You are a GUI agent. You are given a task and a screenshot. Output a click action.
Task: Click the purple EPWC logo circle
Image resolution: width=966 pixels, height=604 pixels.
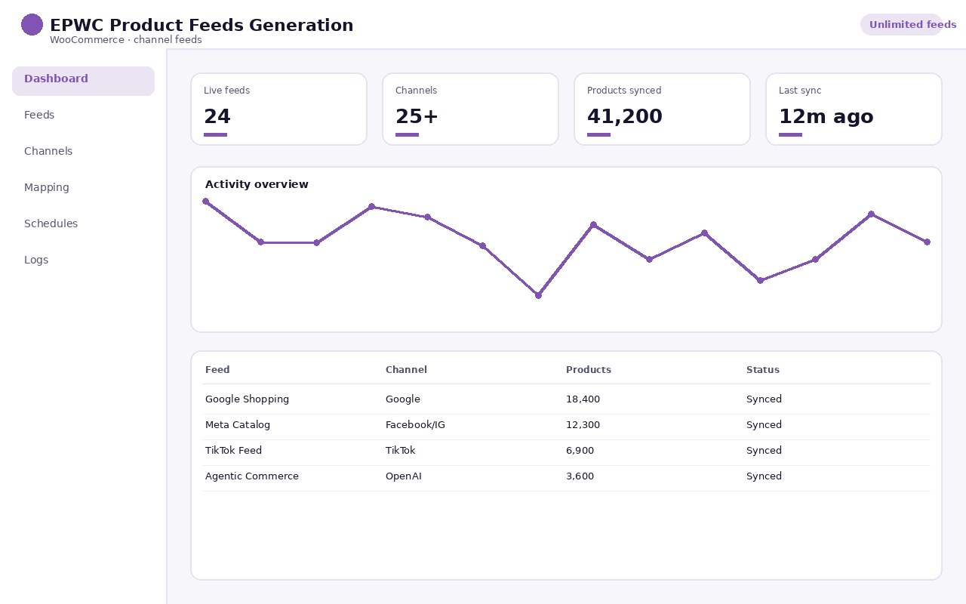tap(32, 24)
